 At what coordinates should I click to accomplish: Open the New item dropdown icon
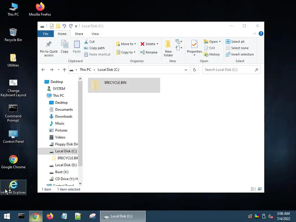[x=179, y=42]
